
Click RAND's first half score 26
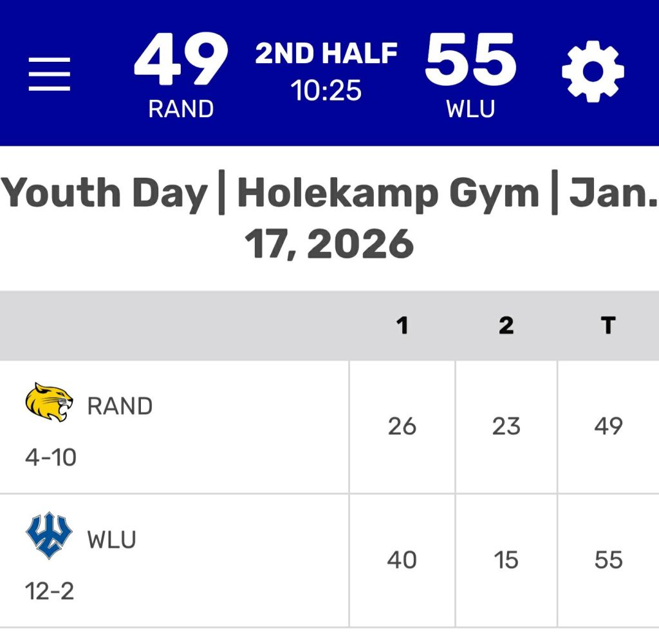pos(402,426)
